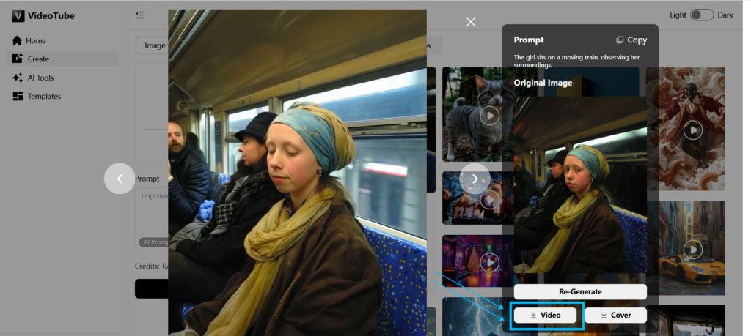Click the Original Image heading

543,83
